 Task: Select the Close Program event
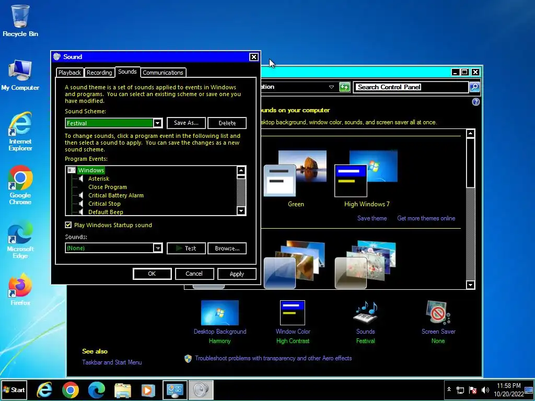pos(108,187)
